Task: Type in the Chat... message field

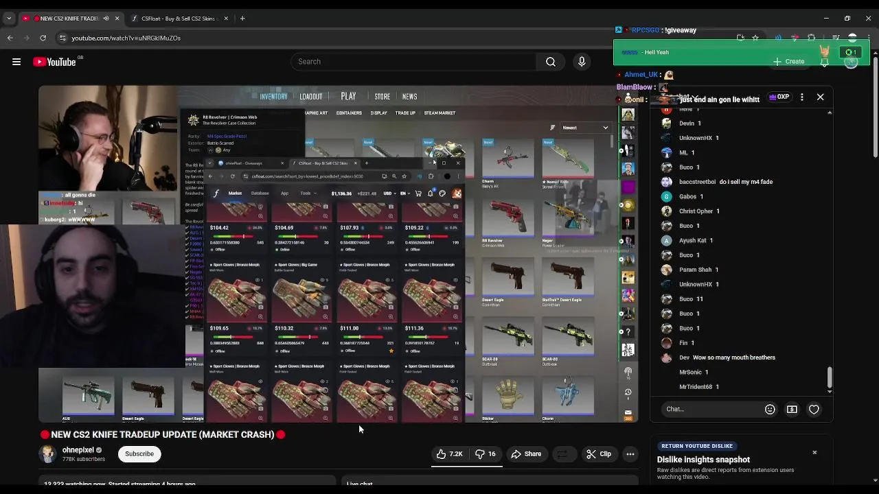Action: pos(711,409)
